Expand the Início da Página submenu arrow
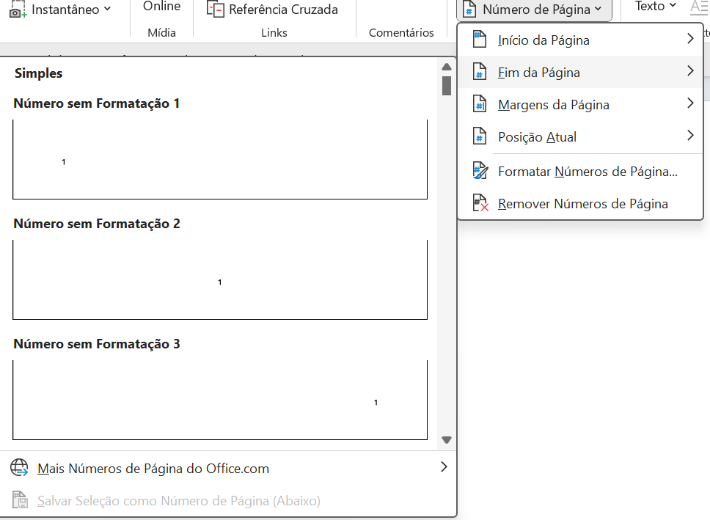The width and height of the screenshot is (710, 520). coord(690,39)
